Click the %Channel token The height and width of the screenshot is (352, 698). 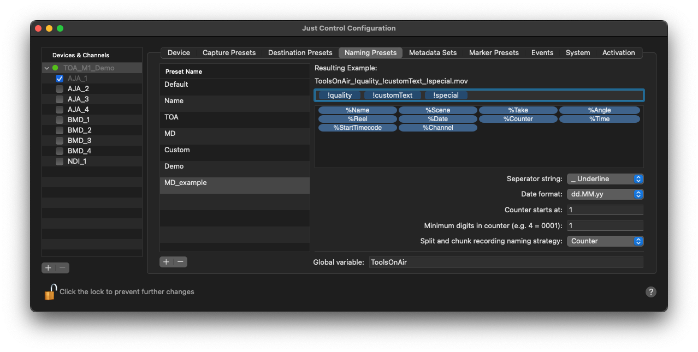(438, 128)
